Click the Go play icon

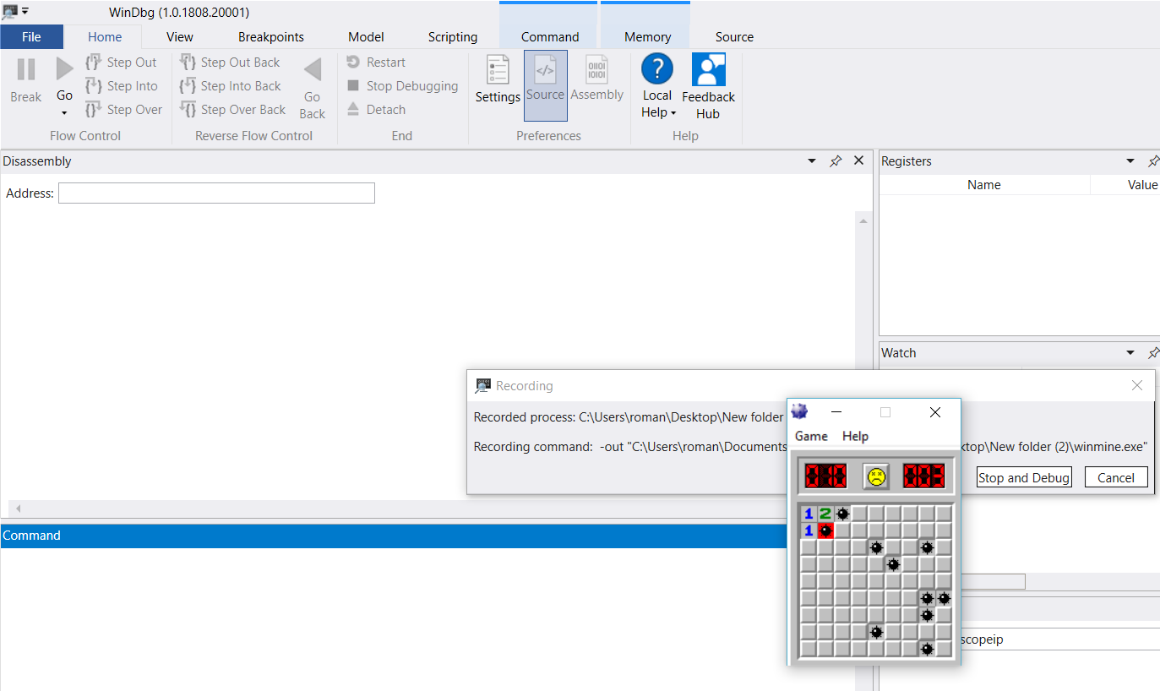(65, 69)
